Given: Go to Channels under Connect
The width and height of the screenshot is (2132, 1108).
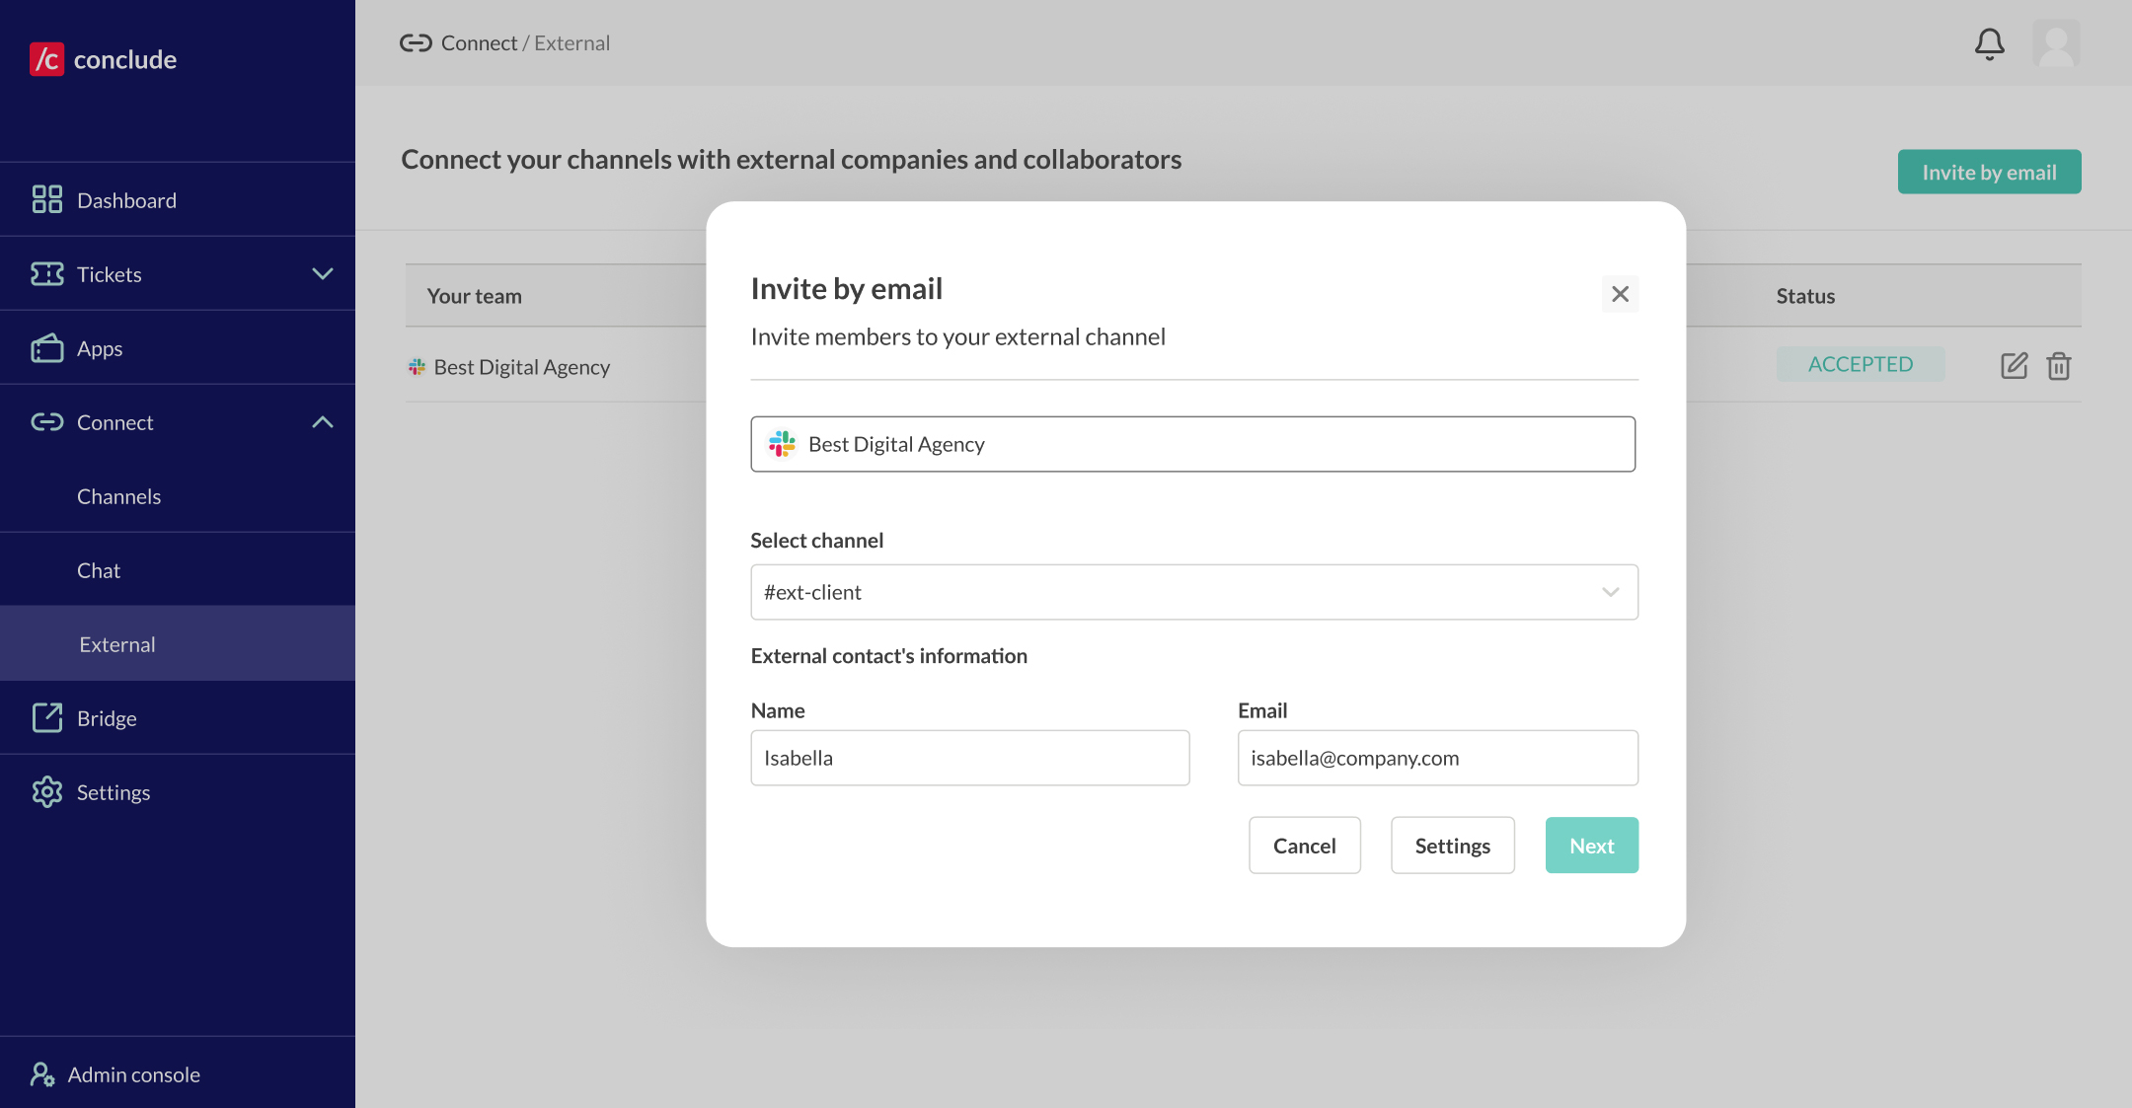Looking at the screenshot, I should coord(178,496).
